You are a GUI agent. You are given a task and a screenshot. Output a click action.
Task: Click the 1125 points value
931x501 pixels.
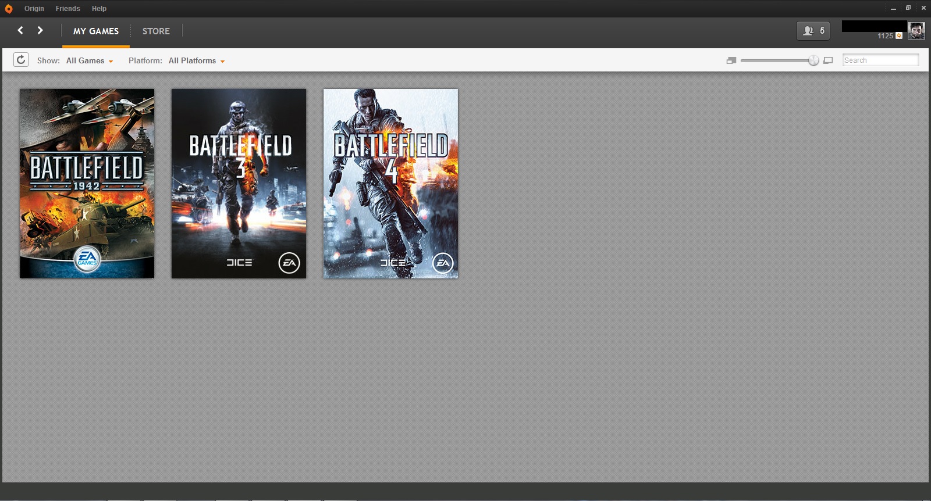(885, 36)
